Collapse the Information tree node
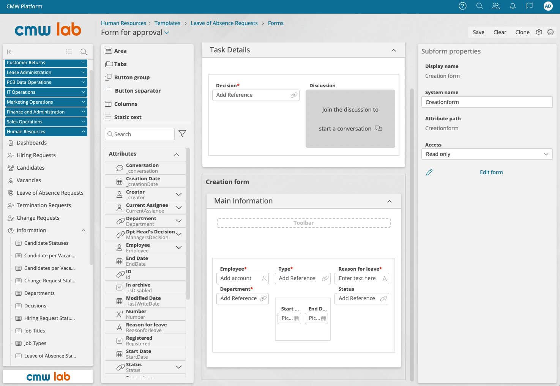 pyautogui.click(x=84, y=230)
